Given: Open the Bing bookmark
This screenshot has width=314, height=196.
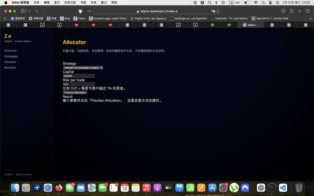Looking at the screenshot, I should 65,18.
